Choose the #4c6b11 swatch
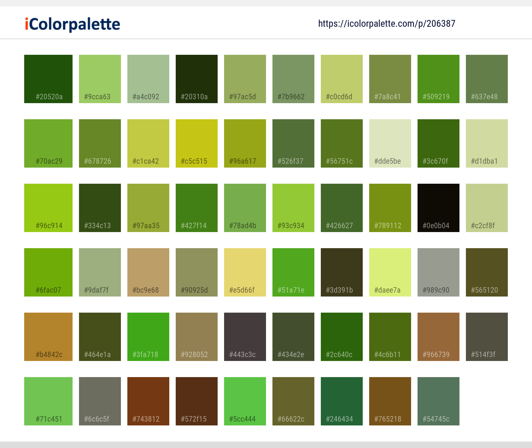Viewport: 532px width, 448px height. pos(390,337)
